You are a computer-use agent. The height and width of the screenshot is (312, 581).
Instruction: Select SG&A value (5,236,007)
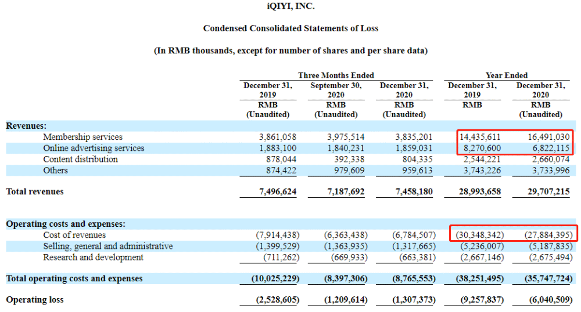(482, 246)
